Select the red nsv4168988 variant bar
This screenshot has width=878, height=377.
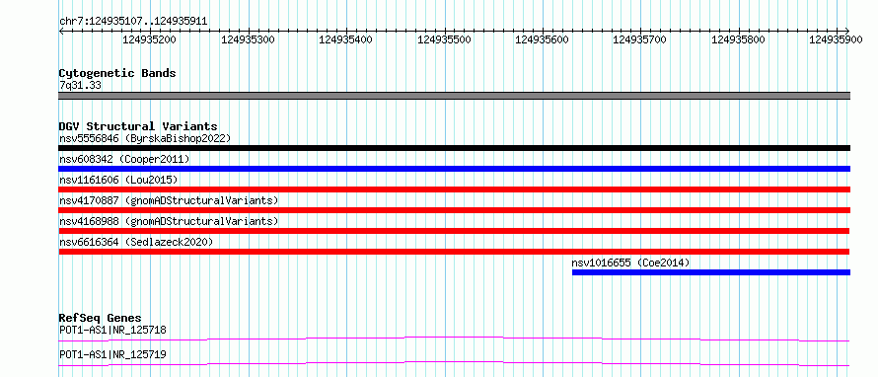tap(454, 231)
